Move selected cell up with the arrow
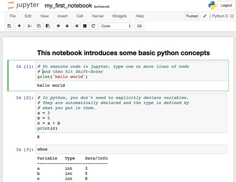The image size is (236, 182). pos(58,26)
